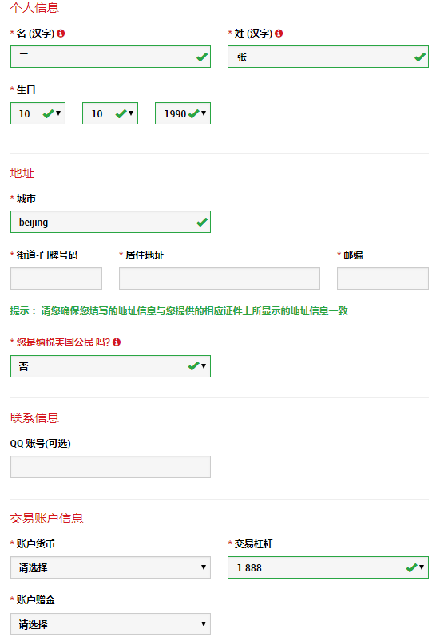Expand US taxpayer dropdown showing 否
Viewport: 444px width, 644px height.
110,366
